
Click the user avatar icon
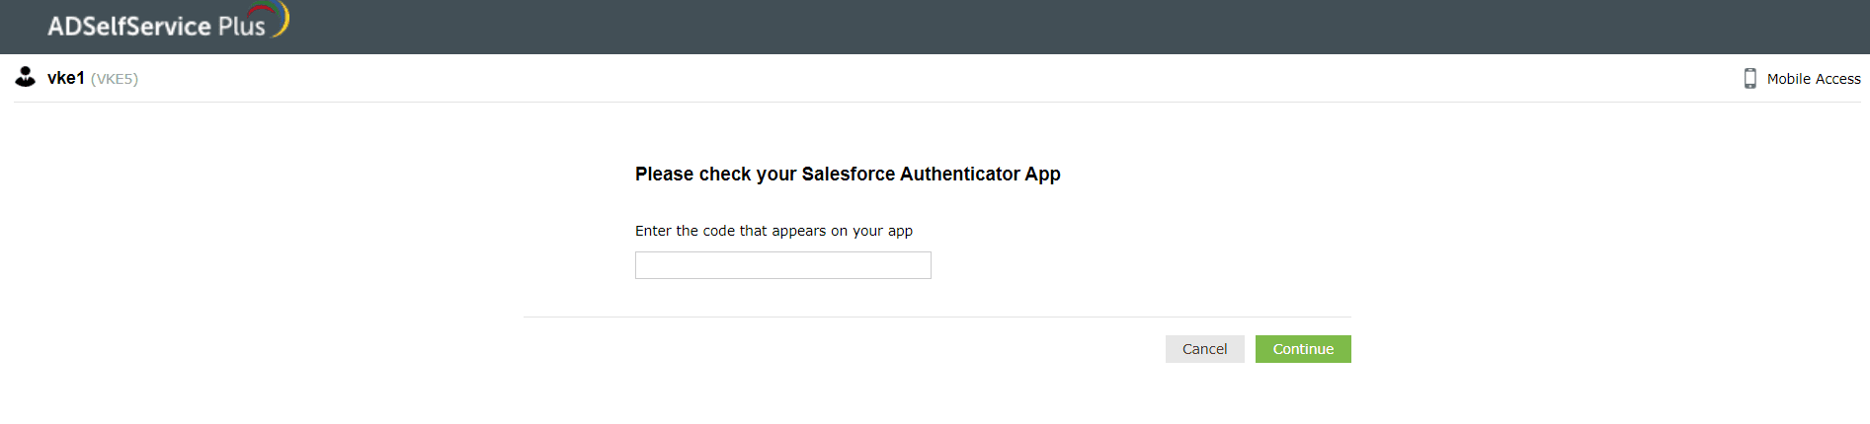pos(26,77)
